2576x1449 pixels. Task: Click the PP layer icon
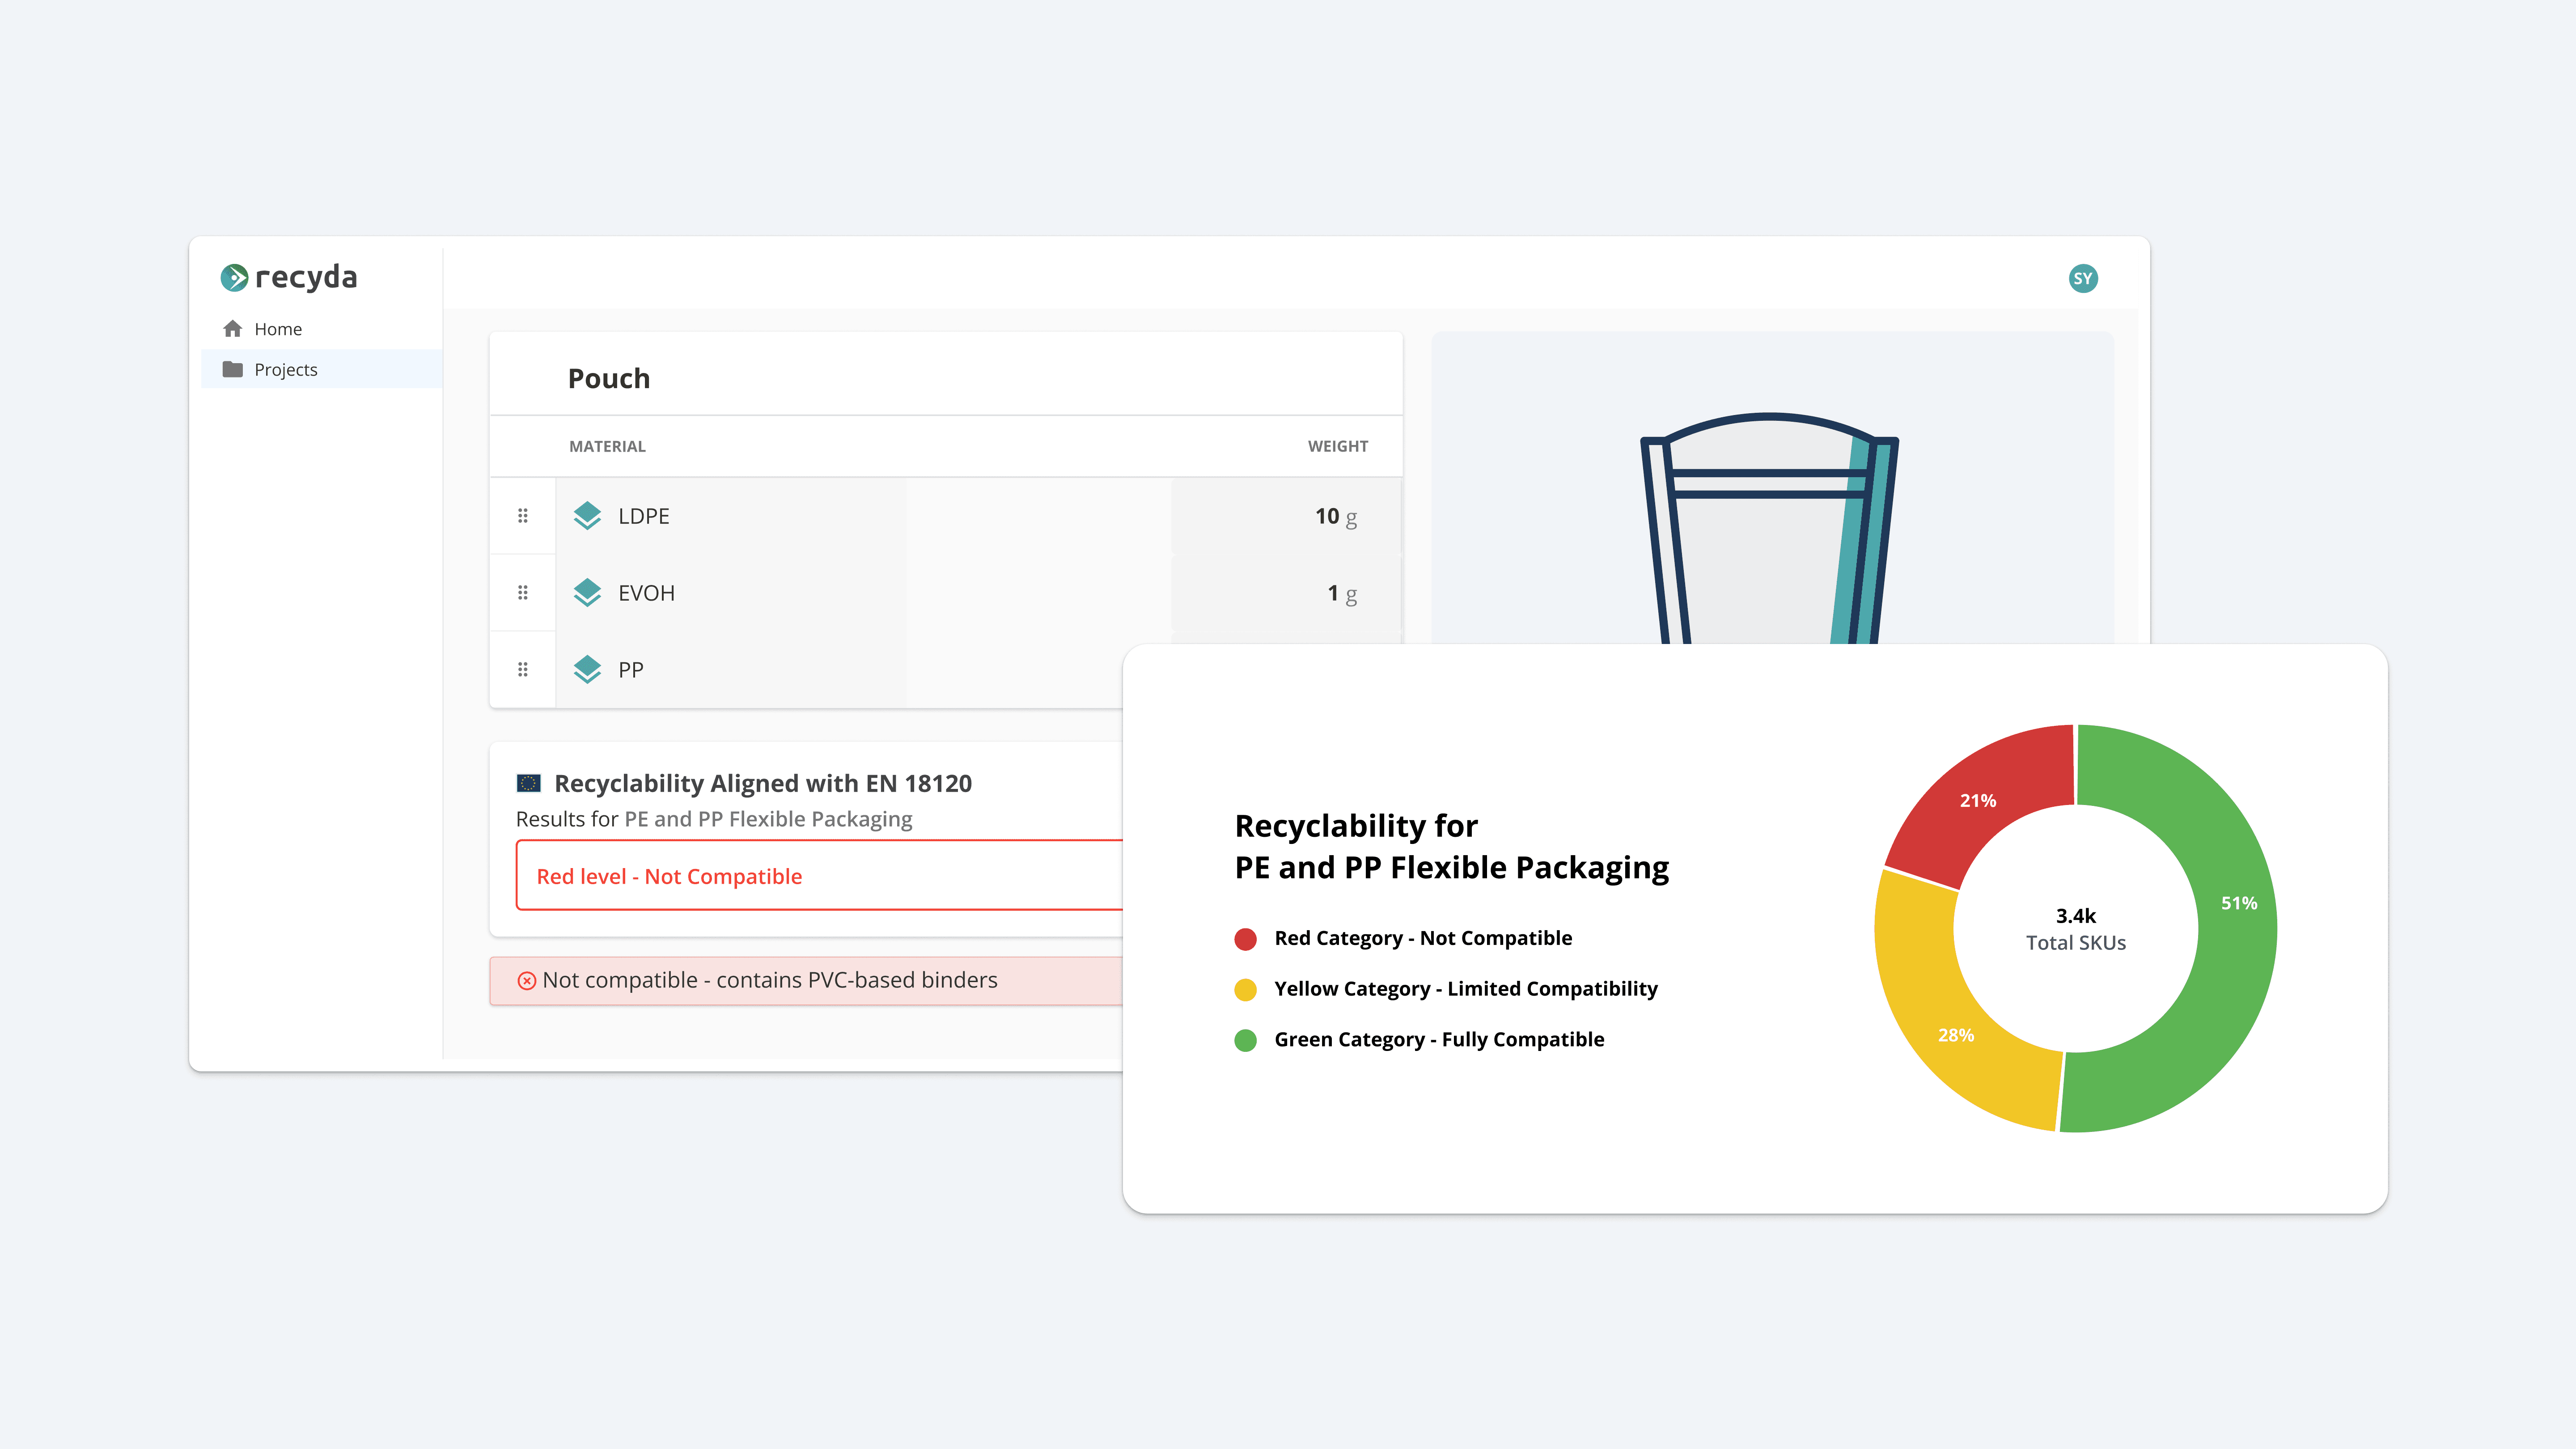(x=588, y=670)
